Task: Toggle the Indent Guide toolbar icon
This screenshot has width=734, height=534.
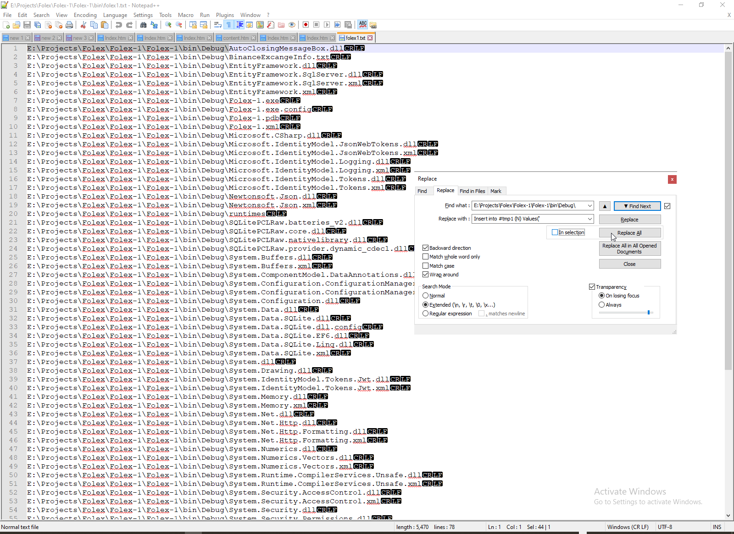Action: (x=239, y=25)
